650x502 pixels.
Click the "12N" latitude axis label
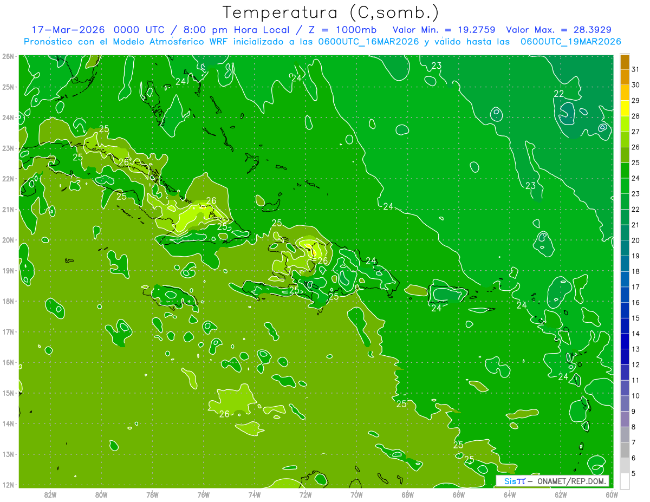[x=8, y=485]
